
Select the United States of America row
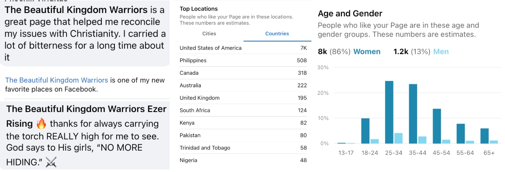point(243,48)
